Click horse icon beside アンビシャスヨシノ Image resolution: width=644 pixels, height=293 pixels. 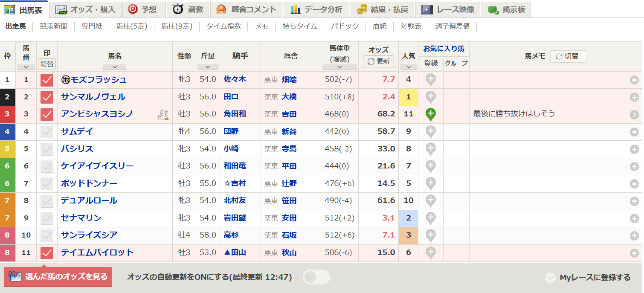[163, 114]
